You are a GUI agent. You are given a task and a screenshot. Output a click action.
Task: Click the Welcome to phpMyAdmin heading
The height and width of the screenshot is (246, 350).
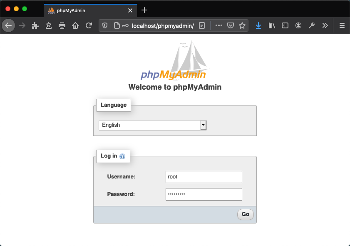(175, 87)
